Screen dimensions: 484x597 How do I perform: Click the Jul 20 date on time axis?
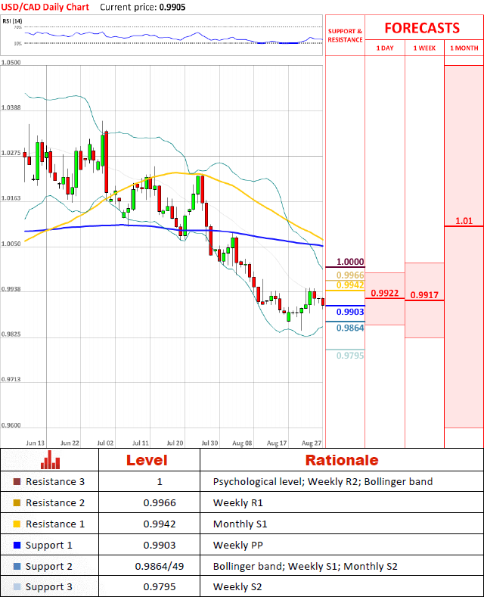pos(175,441)
